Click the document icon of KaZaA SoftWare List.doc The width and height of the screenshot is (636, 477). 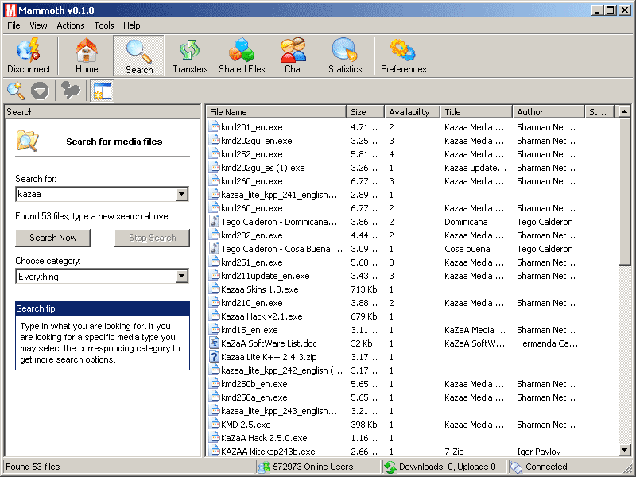click(214, 343)
